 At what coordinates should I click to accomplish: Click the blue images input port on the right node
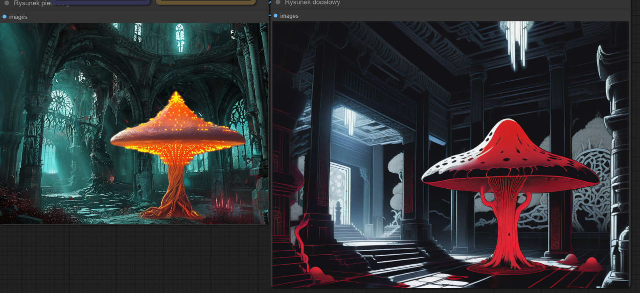pyautogui.click(x=275, y=16)
